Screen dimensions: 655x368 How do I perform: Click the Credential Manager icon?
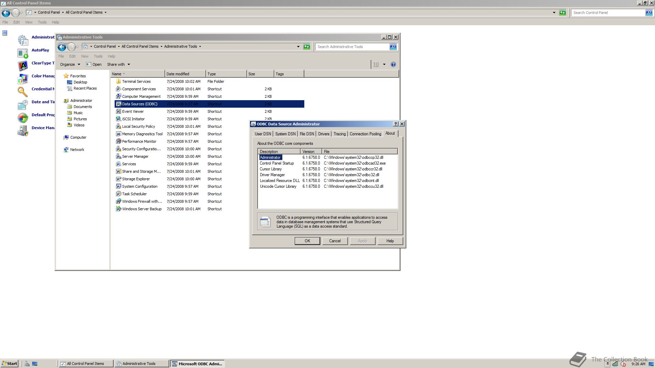click(x=23, y=92)
